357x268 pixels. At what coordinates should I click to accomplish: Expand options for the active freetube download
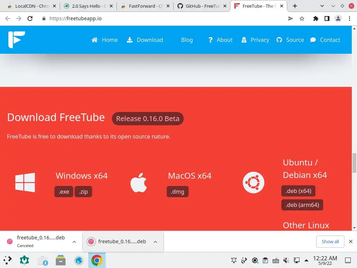pos(155,242)
